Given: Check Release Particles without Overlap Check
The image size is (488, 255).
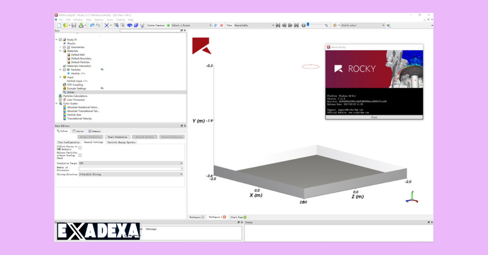Looking at the screenshot, I should [80, 155].
